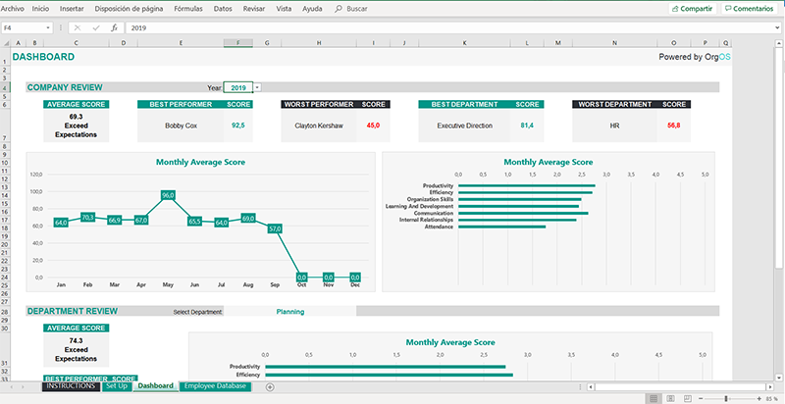Screen dimensions: 785x404
Task: Open the Revisar ribbon tab
Action: [254, 9]
